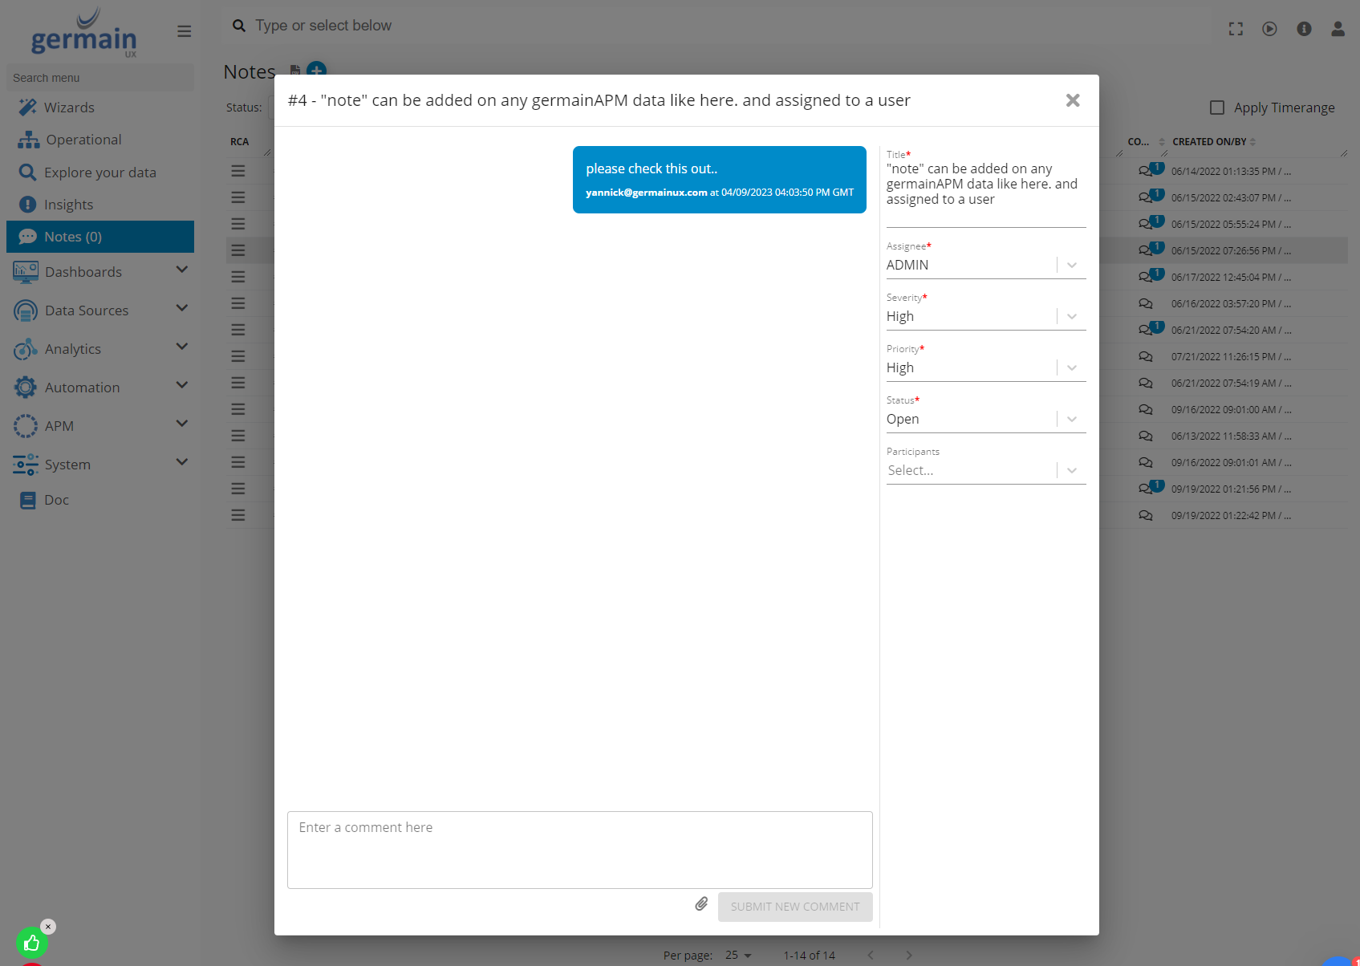Click the play circle icon in header

[x=1269, y=29]
